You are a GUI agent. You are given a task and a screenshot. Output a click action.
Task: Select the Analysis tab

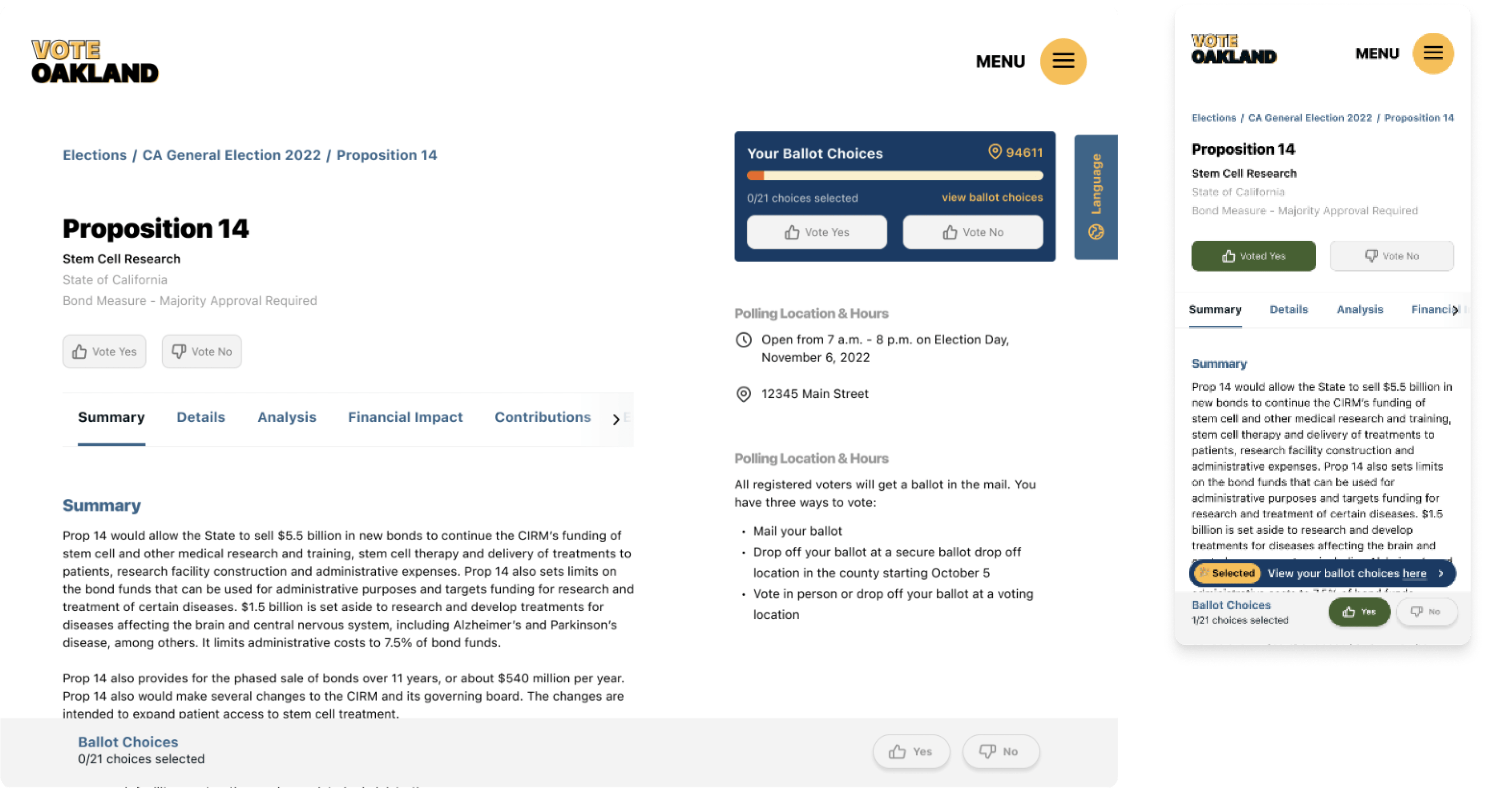pos(287,417)
